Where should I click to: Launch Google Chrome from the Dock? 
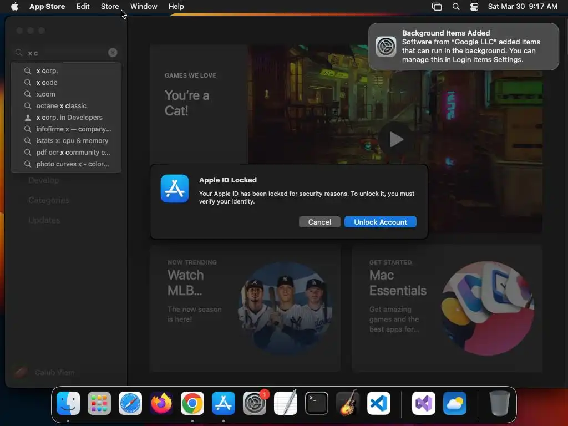(x=192, y=403)
